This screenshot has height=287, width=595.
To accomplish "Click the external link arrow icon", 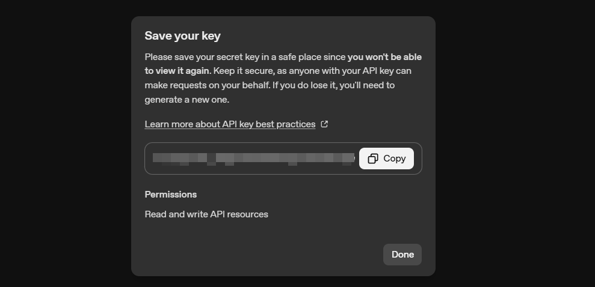I will click(324, 124).
